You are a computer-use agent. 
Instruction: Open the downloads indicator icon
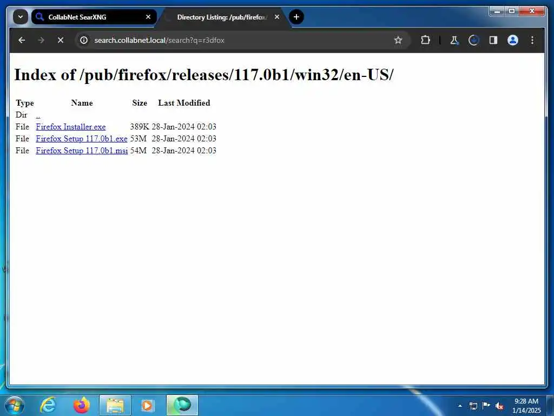click(x=474, y=40)
